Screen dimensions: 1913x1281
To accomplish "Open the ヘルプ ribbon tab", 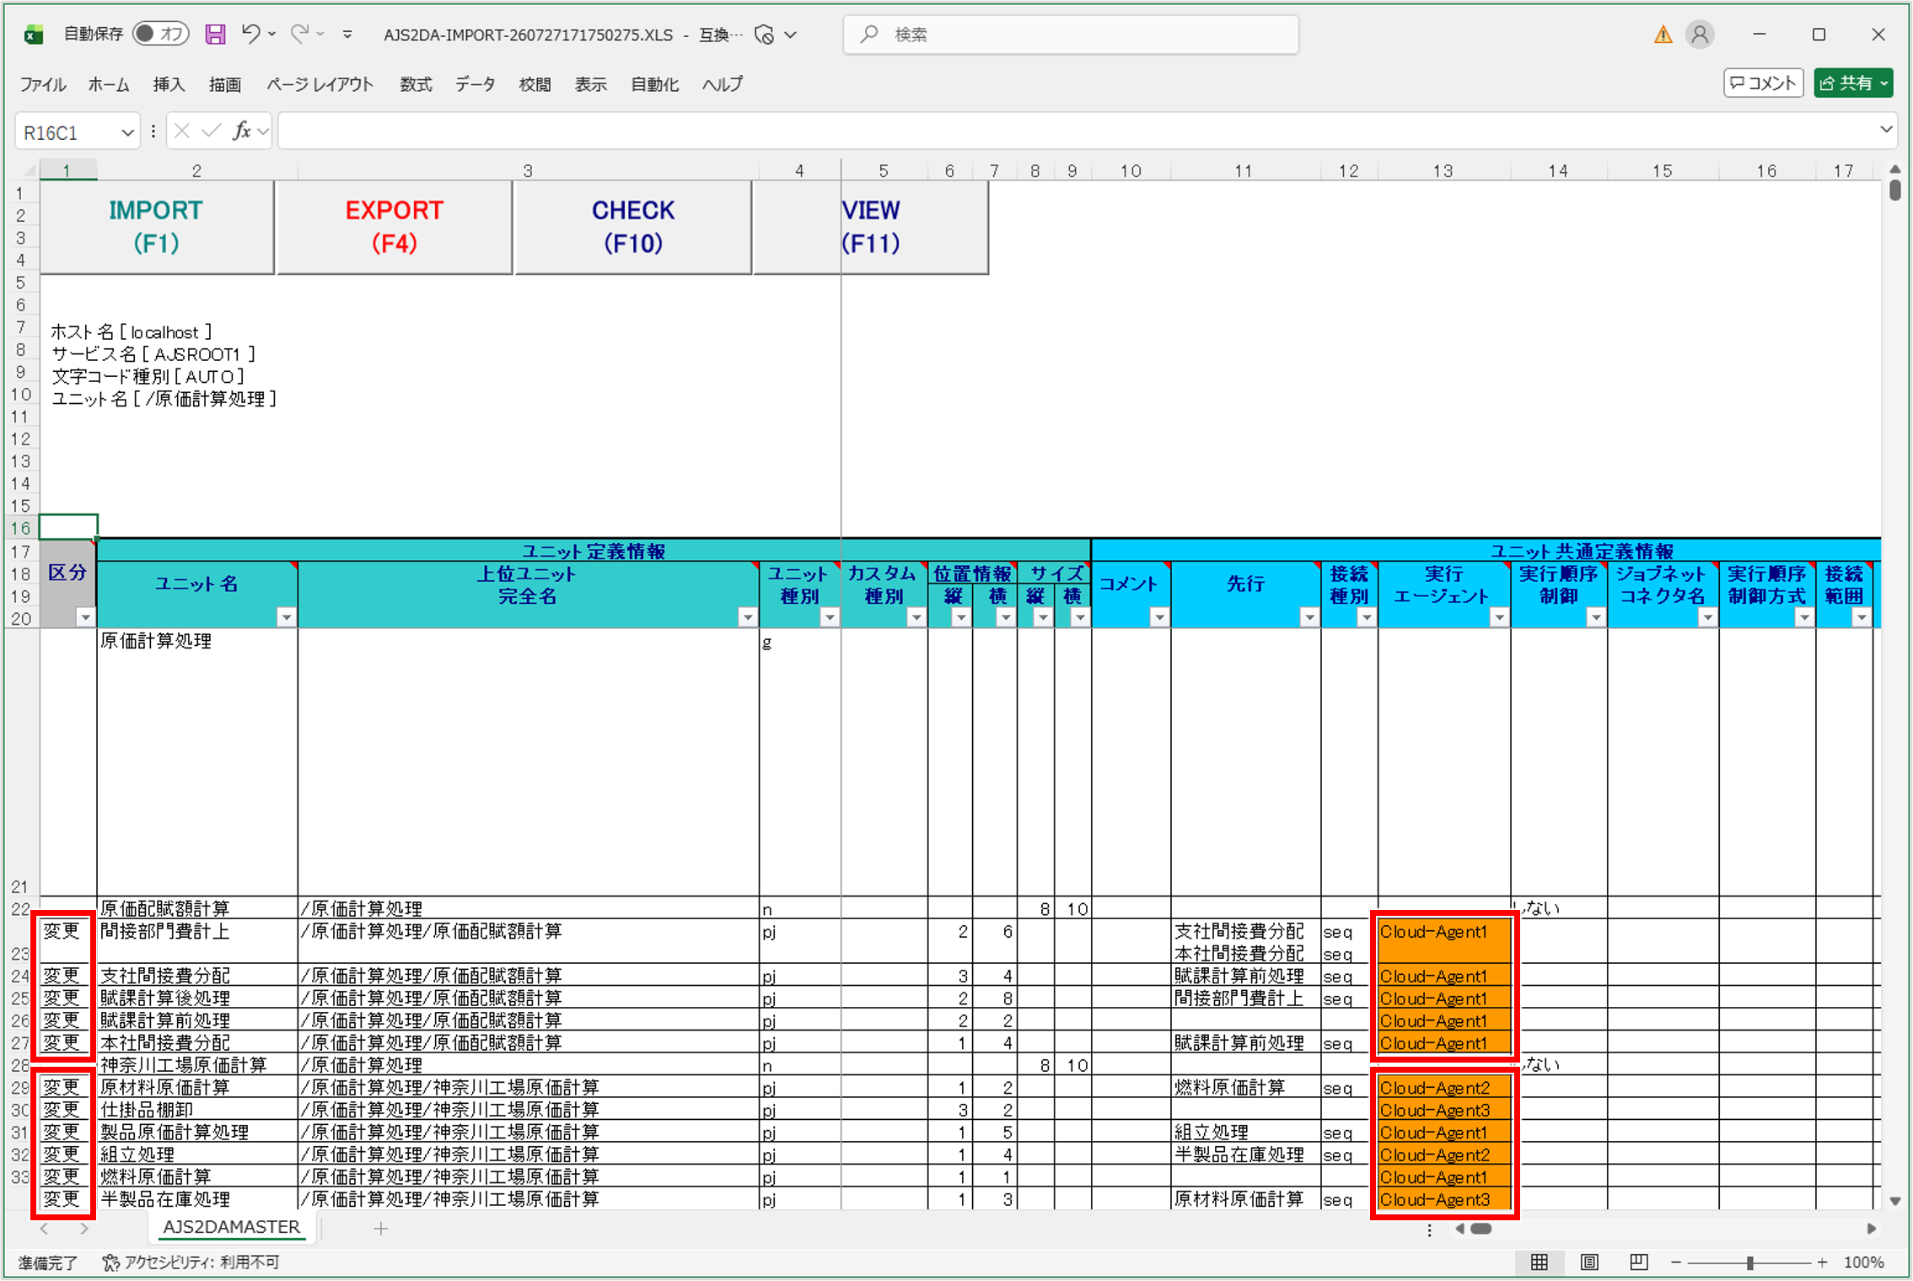I will (x=723, y=84).
